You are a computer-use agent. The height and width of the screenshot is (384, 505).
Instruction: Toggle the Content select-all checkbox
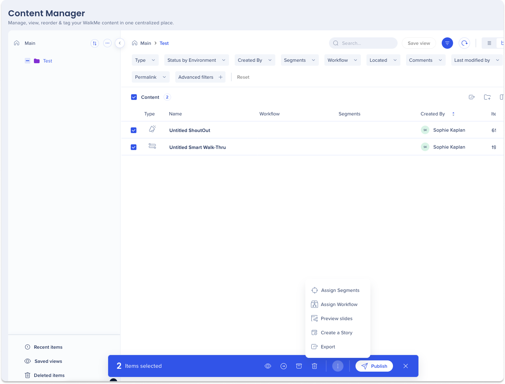click(x=134, y=97)
